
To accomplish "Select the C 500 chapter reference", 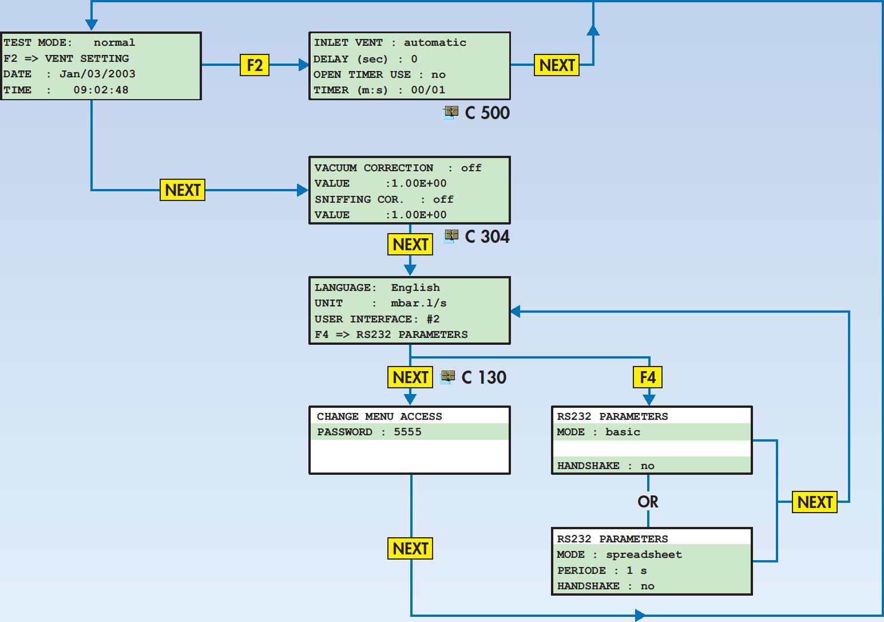I will click(487, 113).
